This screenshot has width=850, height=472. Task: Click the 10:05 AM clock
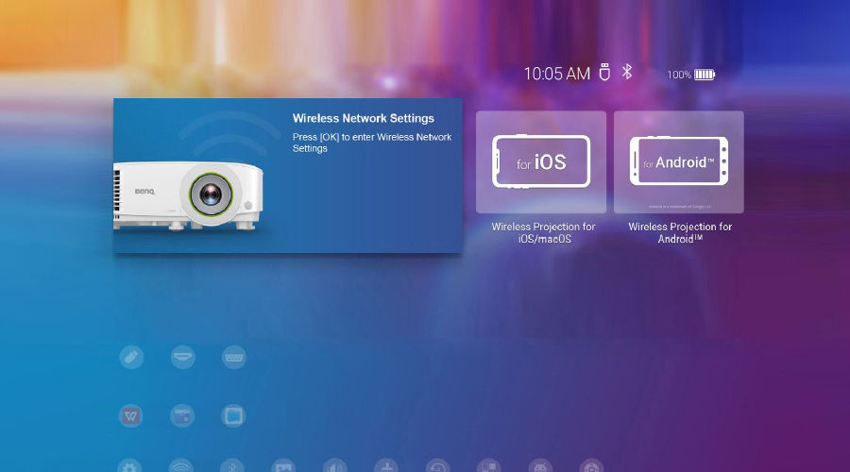click(x=556, y=74)
